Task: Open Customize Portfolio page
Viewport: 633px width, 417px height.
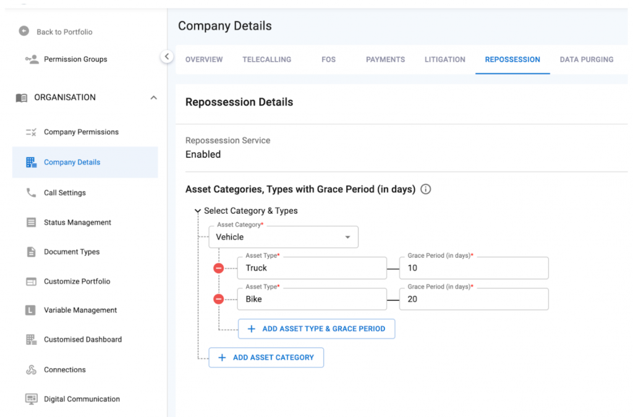Action: (77, 282)
